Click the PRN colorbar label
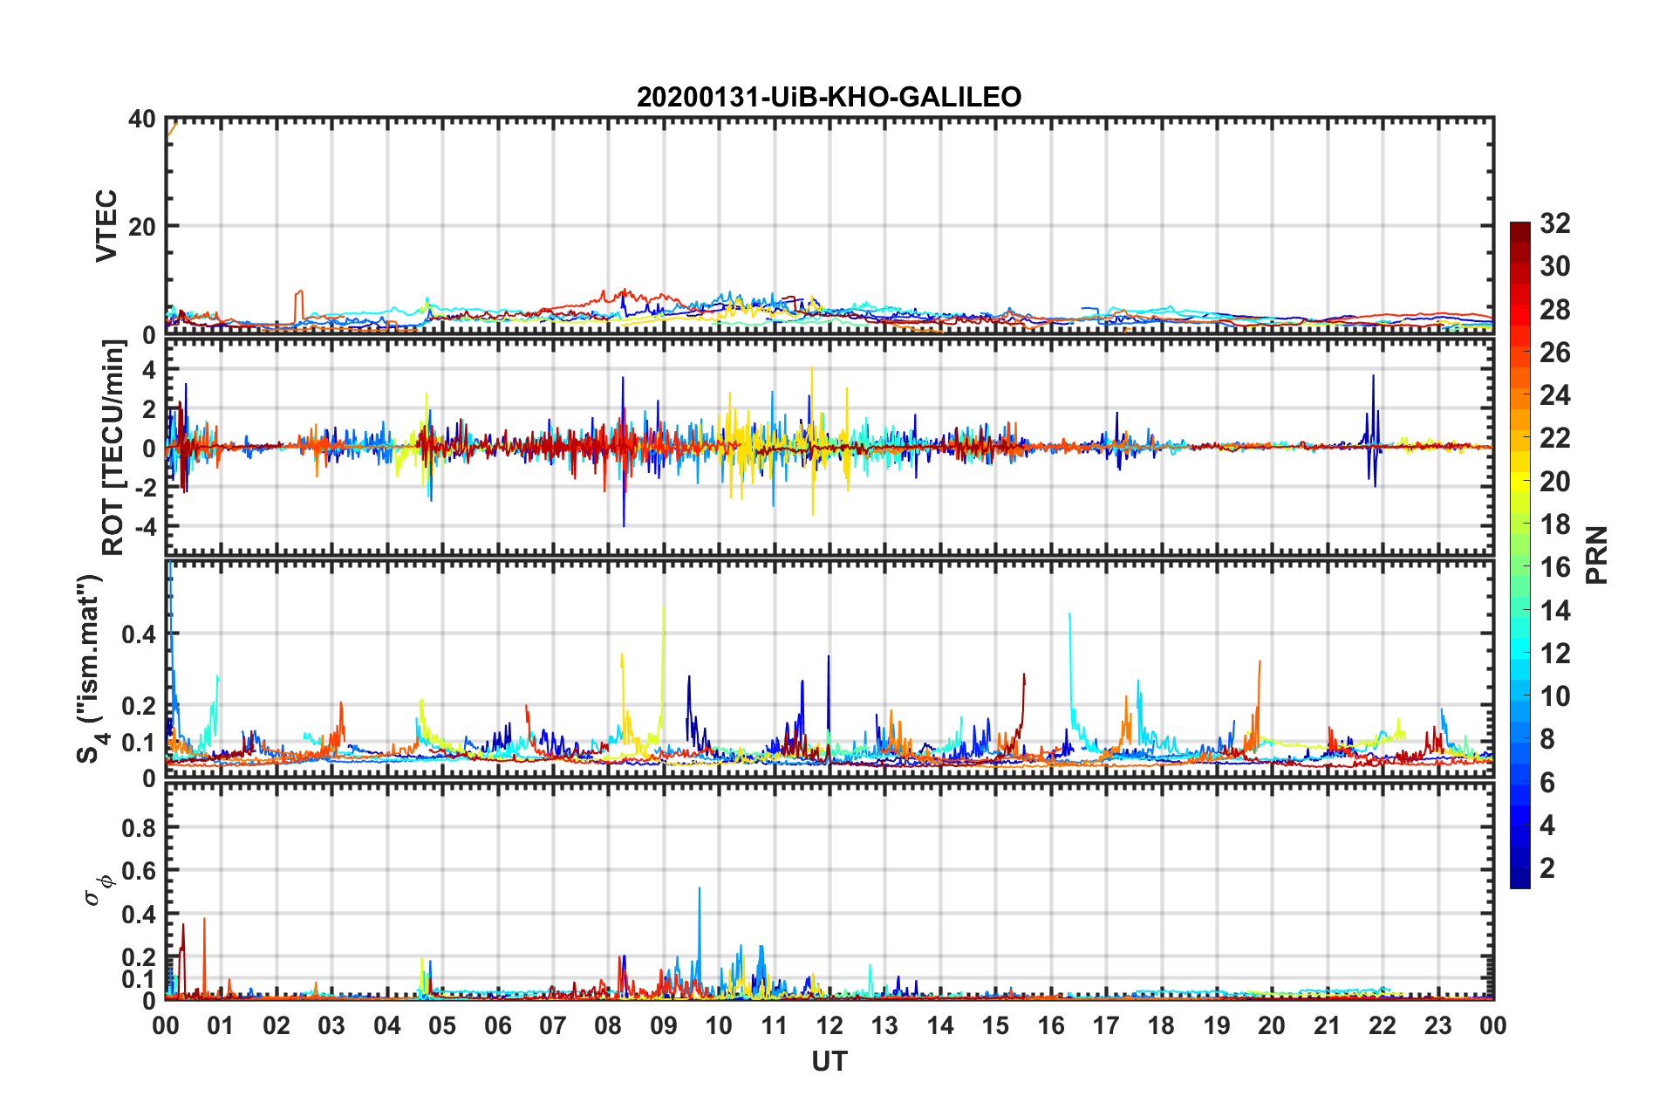 [x=1597, y=555]
